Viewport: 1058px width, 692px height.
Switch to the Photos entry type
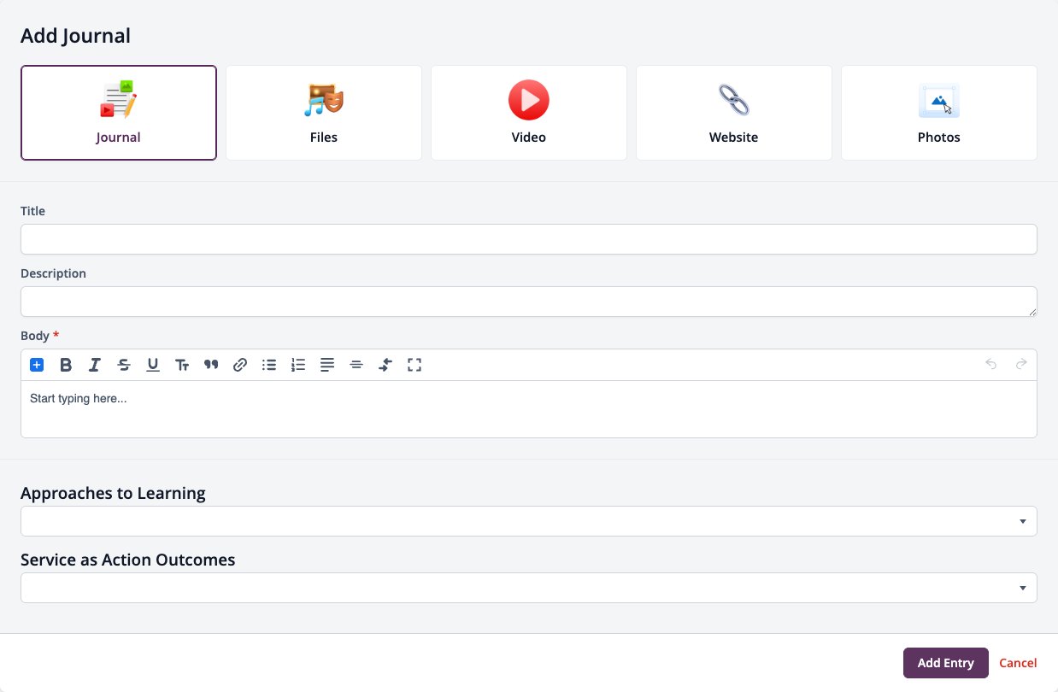939,113
